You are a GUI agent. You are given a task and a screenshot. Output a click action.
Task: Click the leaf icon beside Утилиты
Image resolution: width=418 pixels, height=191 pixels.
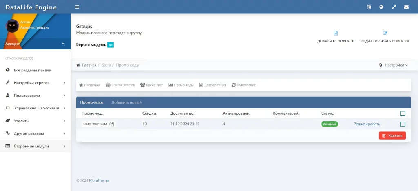(x=7, y=121)
